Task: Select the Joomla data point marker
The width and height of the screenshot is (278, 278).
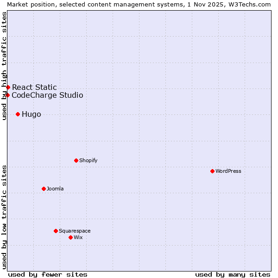Action: (44, 189)
